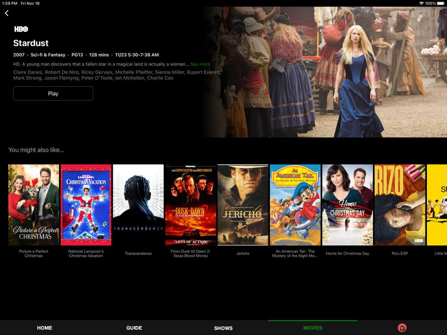Tap the '1:59 PM' status bar clock
Screen dimensions: 447x335
tap(10, 4)
